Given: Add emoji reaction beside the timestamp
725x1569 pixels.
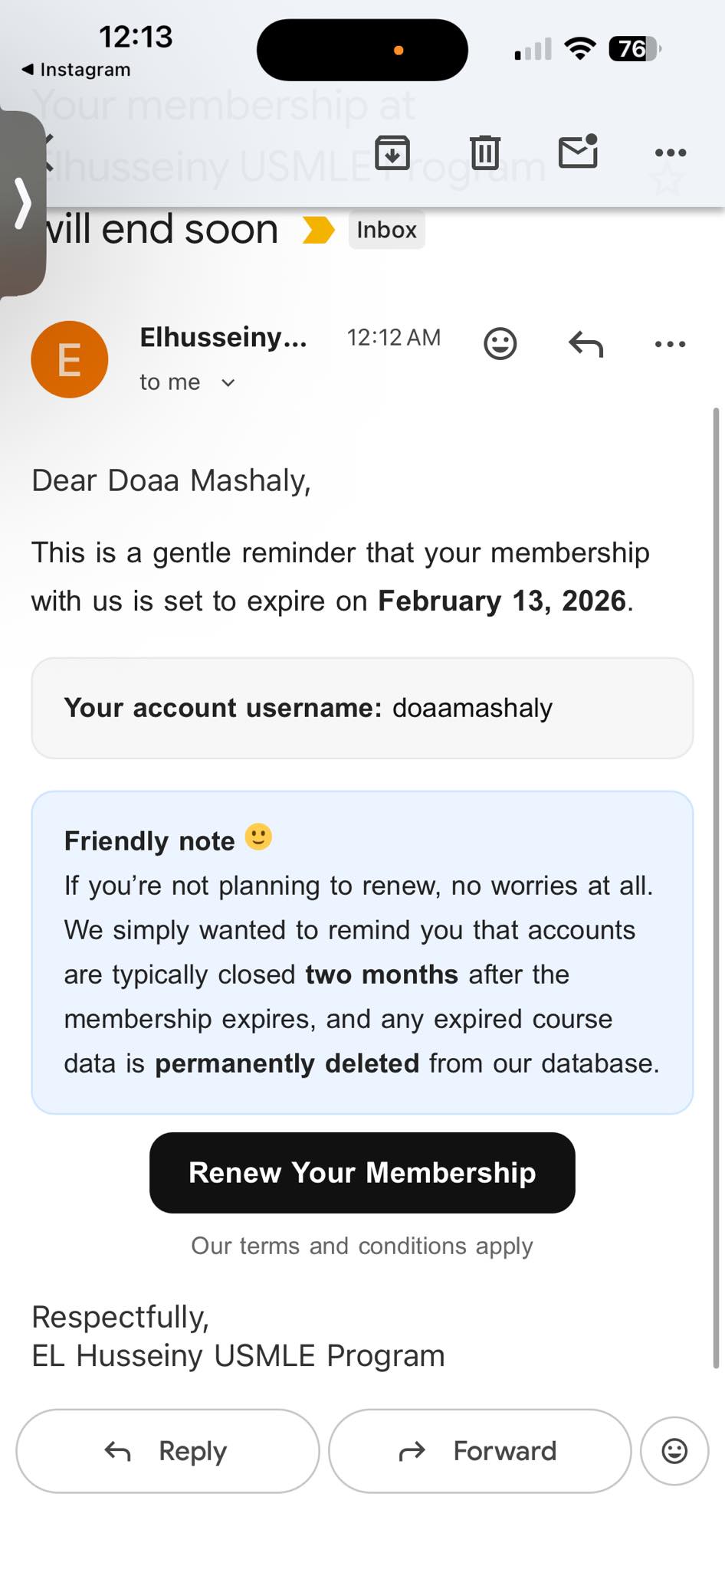Looking at the screenshot, I should click(x=500, y=344).
